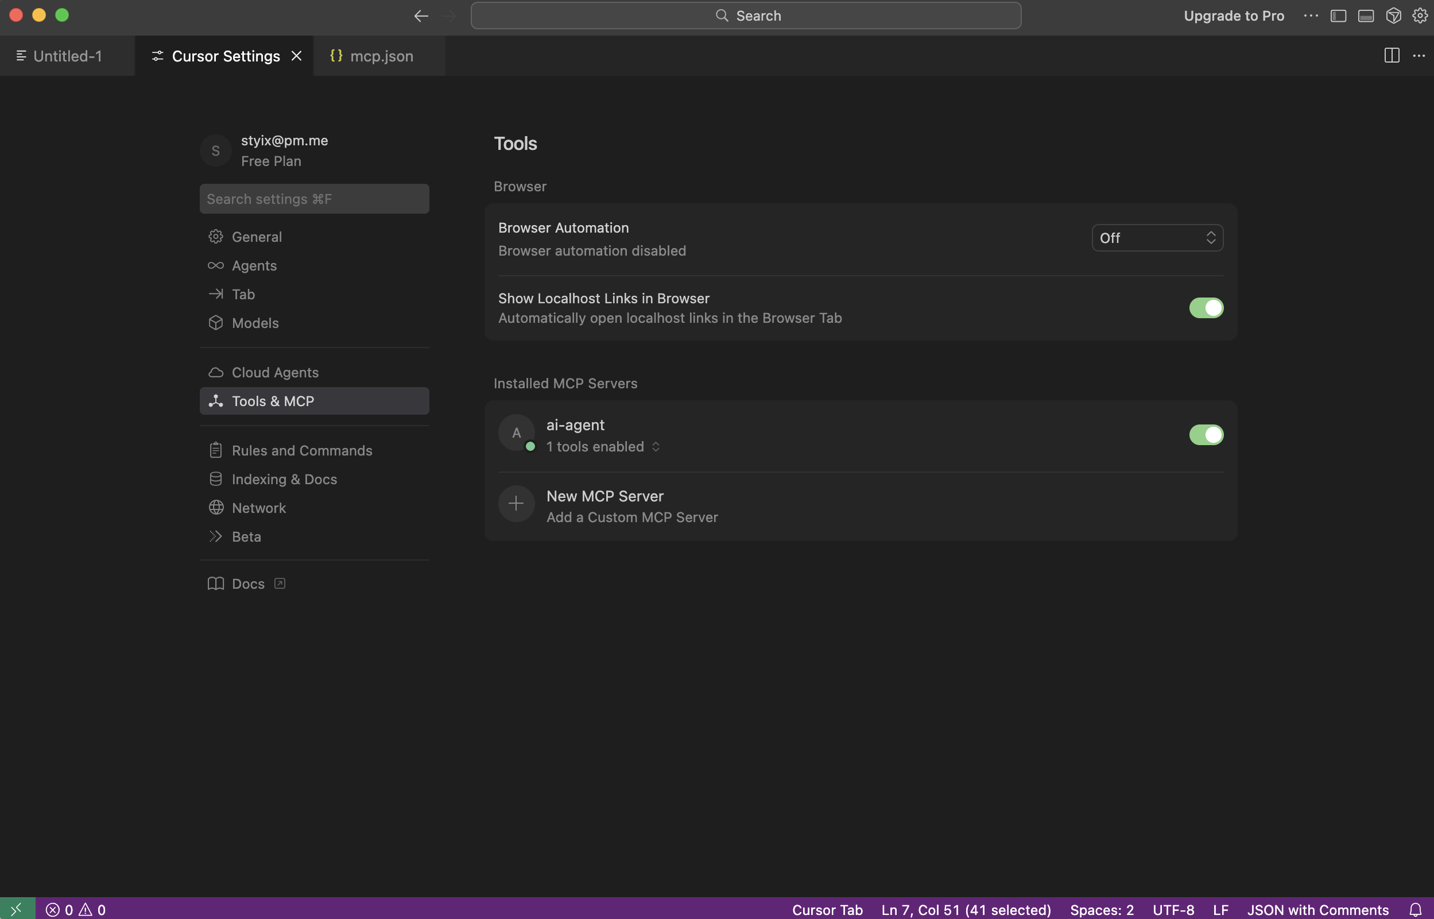Image resolution: width=1434 pixels, height=919 pixels.
Task: Toggle Show Localhost Links in Browser
Action: tap(1206, 308)
